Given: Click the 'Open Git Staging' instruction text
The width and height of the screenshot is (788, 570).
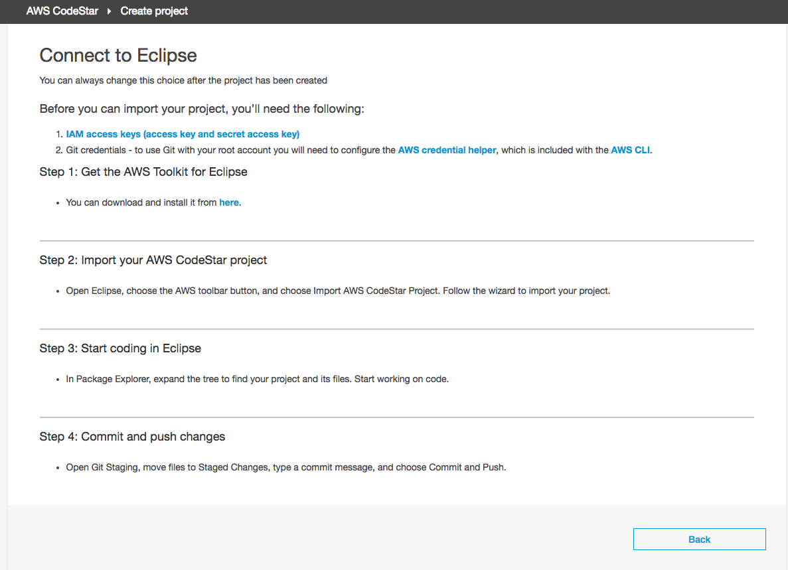Looking at the screenshot, I should (285, 467).
